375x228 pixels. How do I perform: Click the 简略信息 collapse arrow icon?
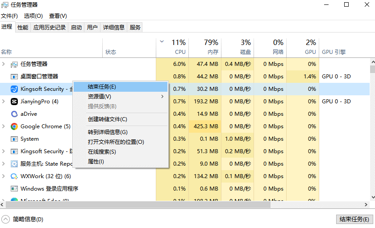pyautogui.click(x=5, y=219)
